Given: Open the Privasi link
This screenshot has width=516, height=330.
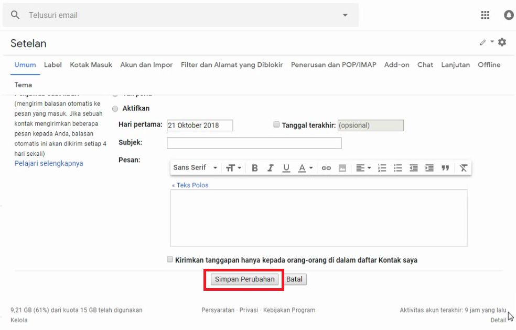Looking at the screenshot, I should 249,310.
